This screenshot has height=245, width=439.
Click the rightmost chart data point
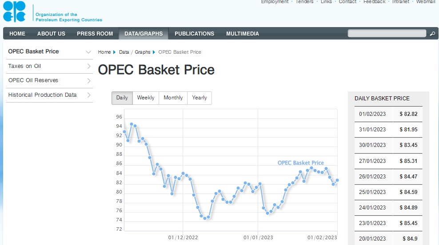pyautogui.click(x=337, y=180)
